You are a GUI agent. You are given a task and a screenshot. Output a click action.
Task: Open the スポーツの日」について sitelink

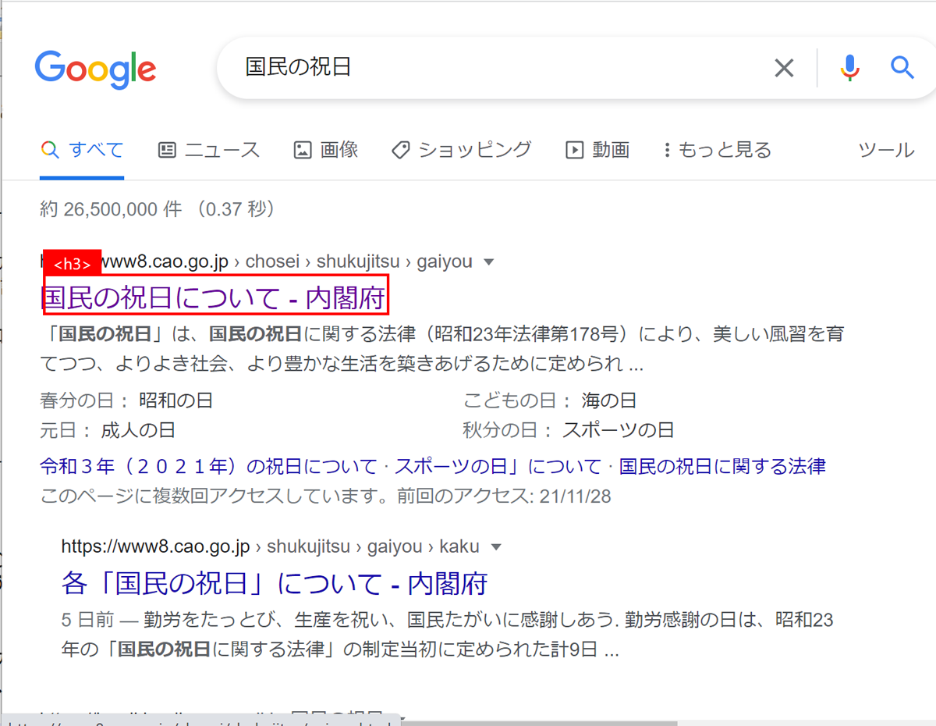498,467
